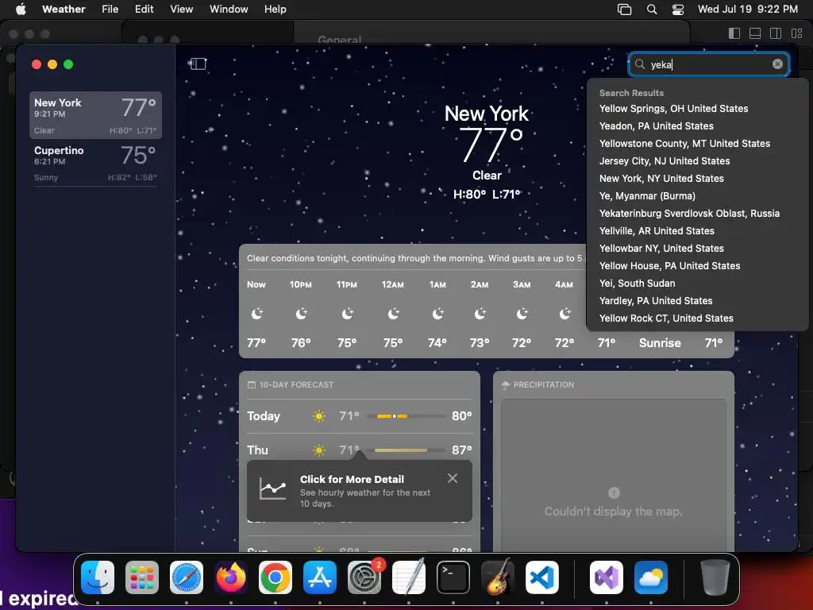Open App Store from the Dock
813x610 pixels.
point(320,577)
